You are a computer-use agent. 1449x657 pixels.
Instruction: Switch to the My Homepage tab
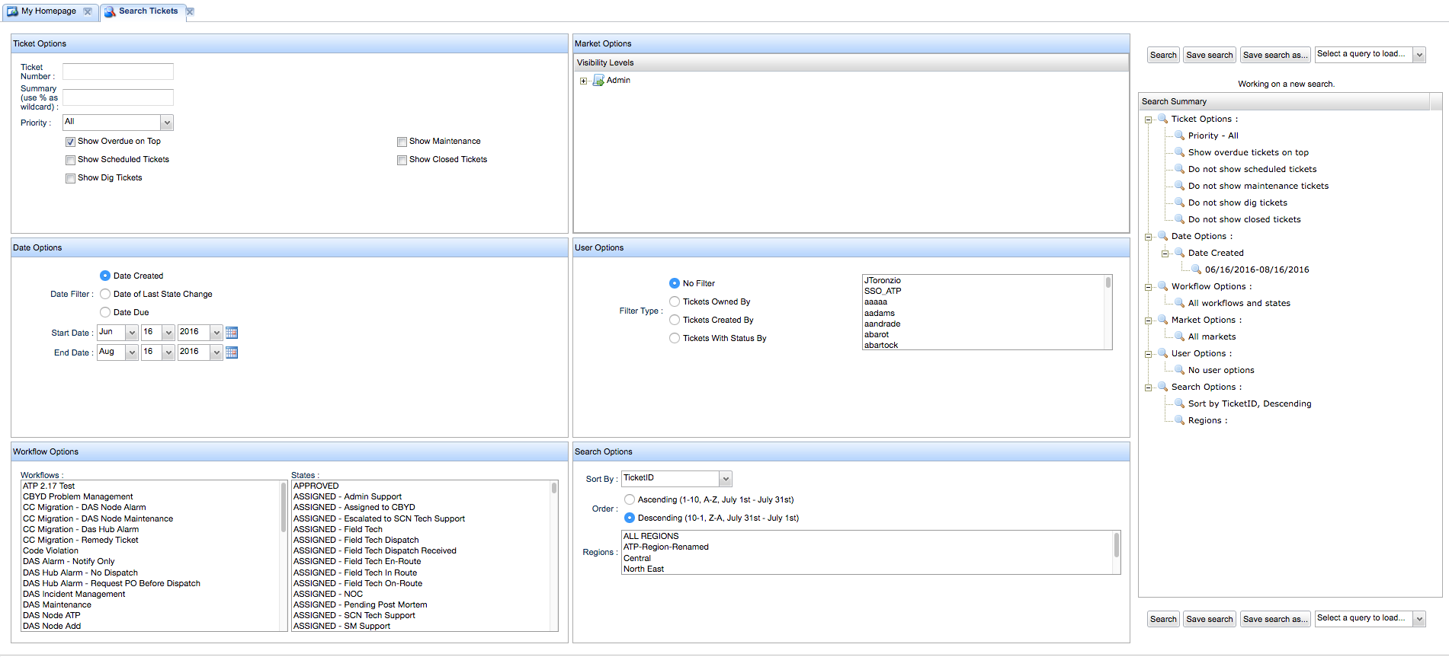[x=48, y=11]
